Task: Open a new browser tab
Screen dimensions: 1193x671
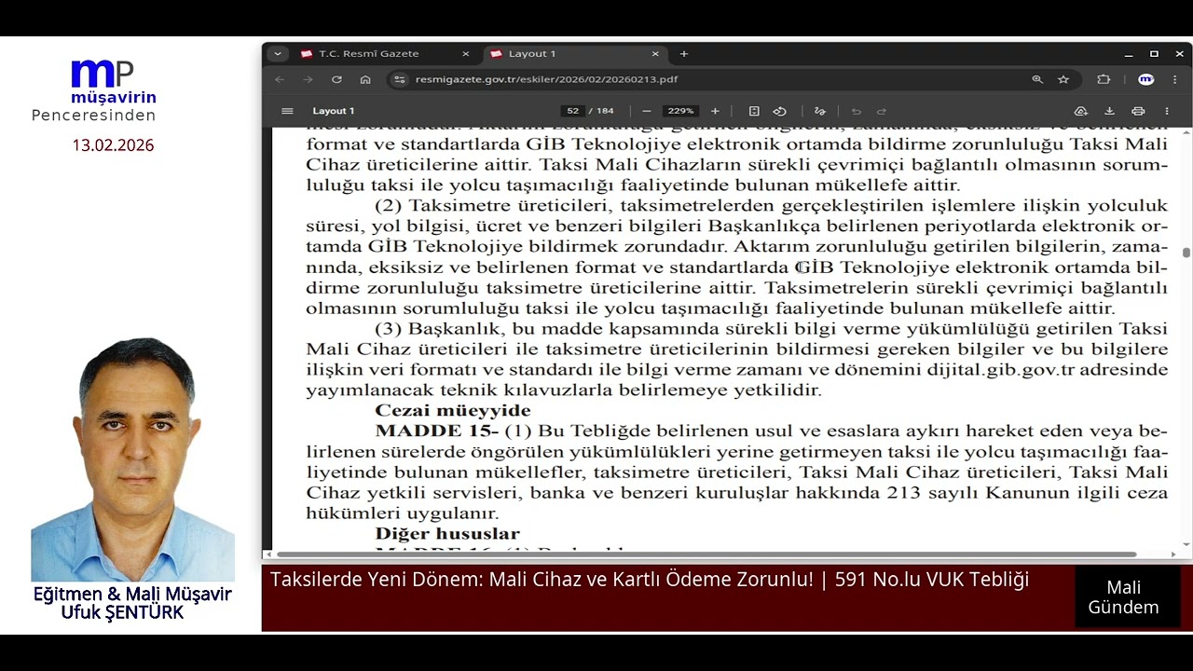Action: click(683, 54)
